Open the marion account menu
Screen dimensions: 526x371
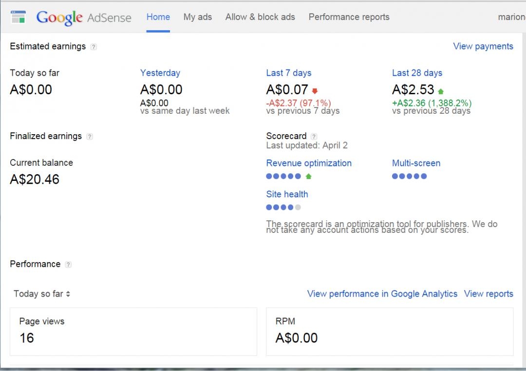pyautogui.click(x=511, y=17)
